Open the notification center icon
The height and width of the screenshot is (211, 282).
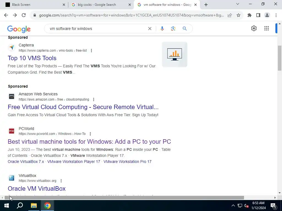tap(273, 206)
